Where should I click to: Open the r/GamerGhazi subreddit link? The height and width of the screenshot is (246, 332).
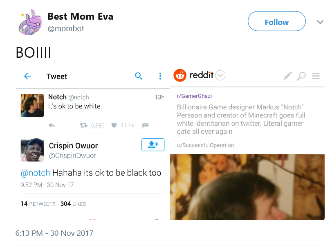(x=194, y=96)
